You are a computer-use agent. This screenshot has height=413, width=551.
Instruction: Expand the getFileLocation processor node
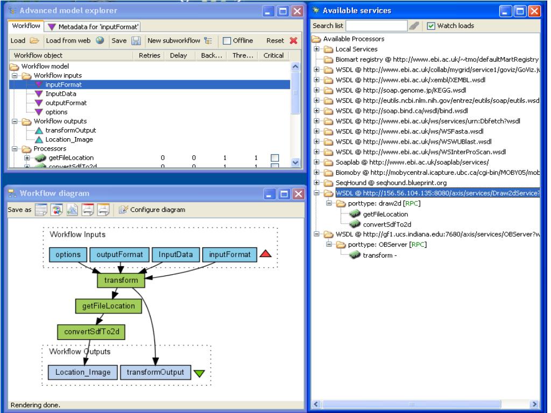[27, 158]
